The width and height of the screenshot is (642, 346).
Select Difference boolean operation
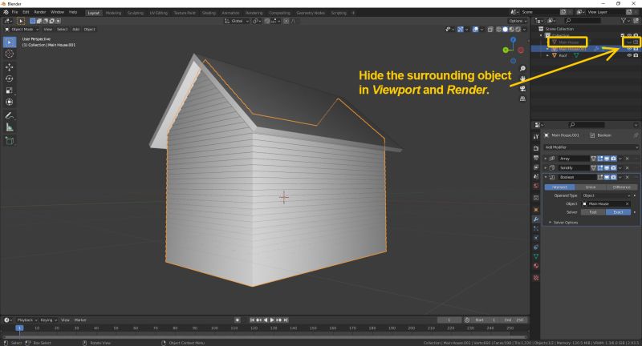[x=621, y=187]
